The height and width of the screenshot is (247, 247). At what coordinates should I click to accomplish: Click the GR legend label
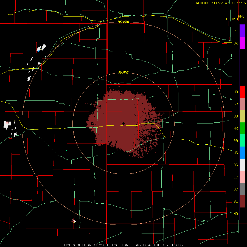tap(235, 104)
